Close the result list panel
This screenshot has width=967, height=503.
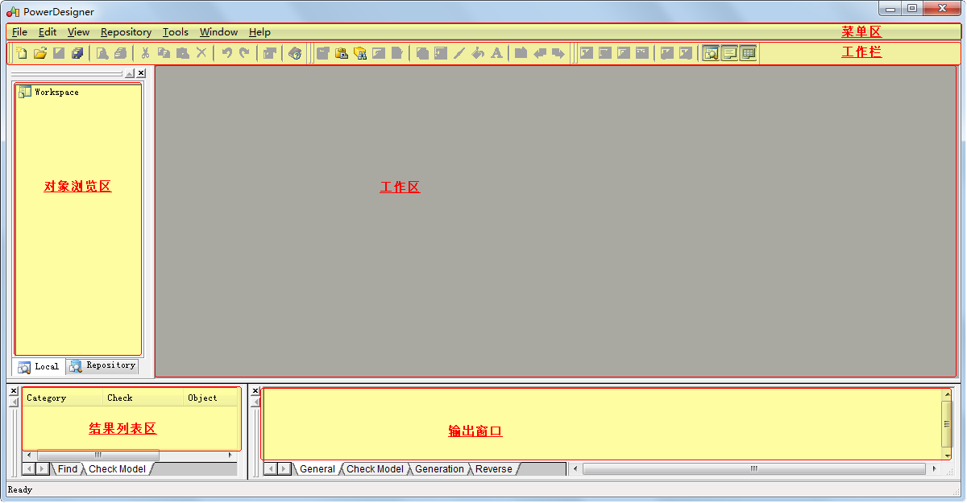(x=14, y=392)
